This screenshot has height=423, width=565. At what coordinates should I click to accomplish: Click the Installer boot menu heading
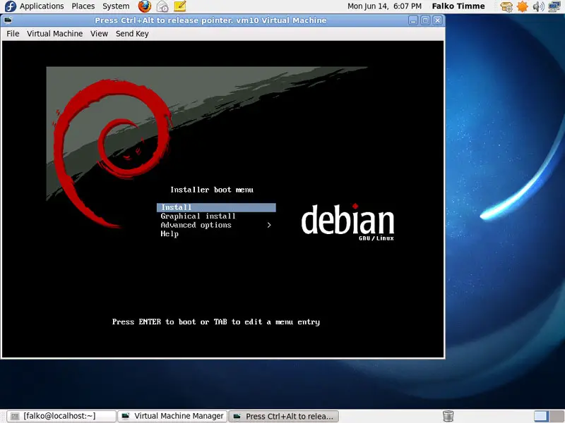pos(212,190)
